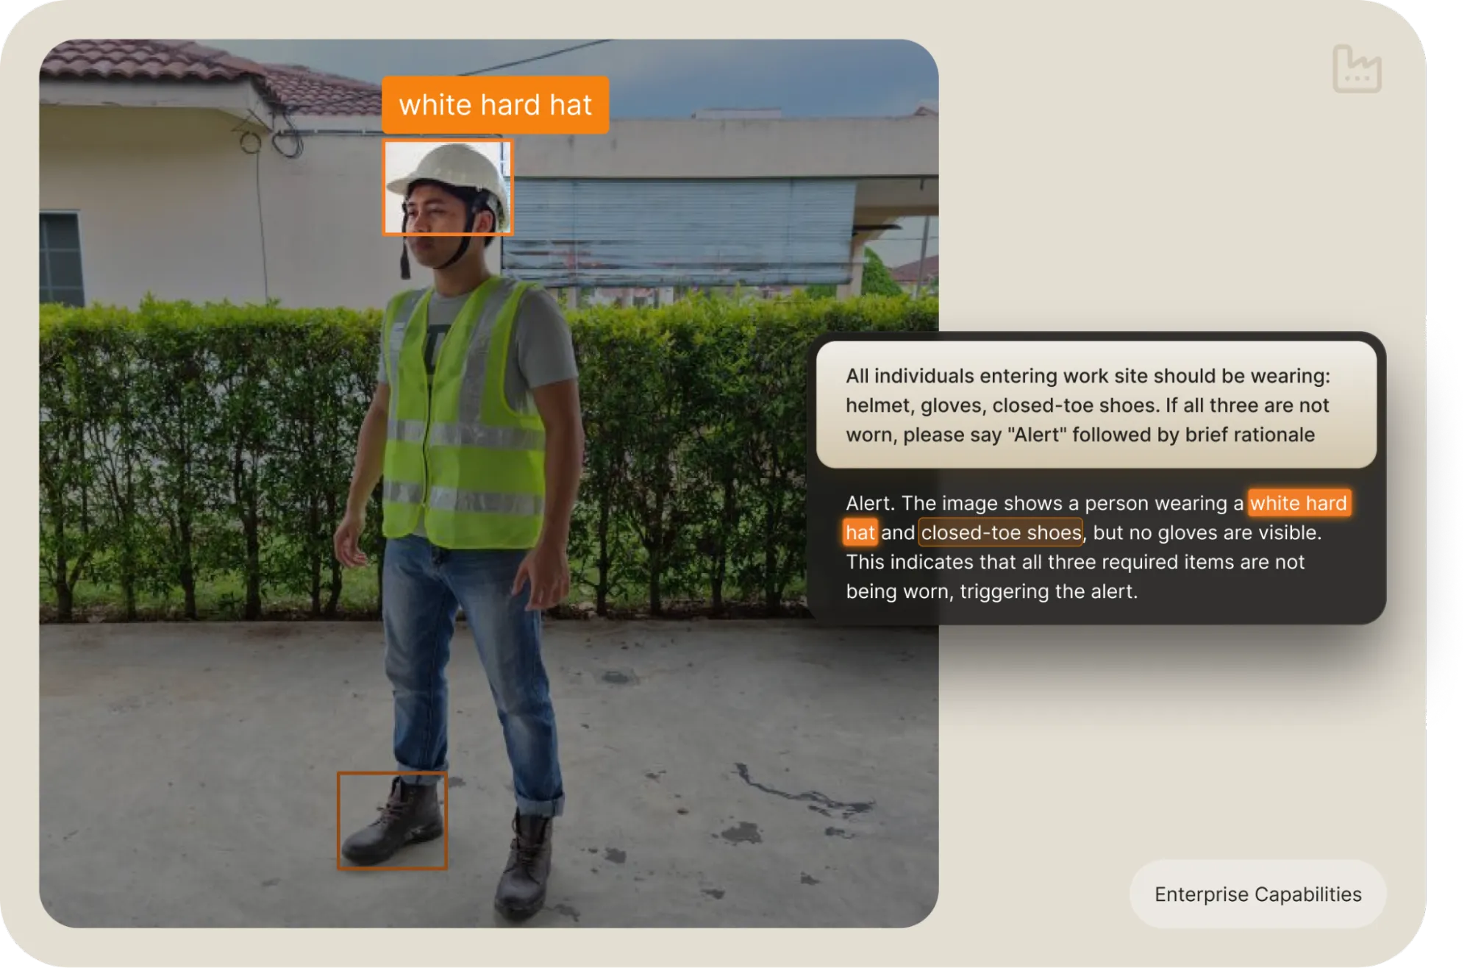The image size is (1470, 968).
Task: Click the highlighted word 'hat' in response
Action: 860,533
